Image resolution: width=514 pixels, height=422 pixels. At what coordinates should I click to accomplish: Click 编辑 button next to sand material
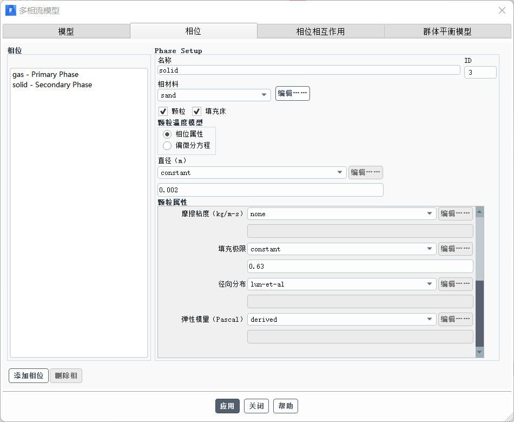coord(292,93)
